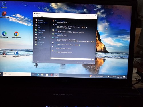This screenshot has width=143, height=107.
Task: Select the Google Chrome desktop shortcut
Action: coord(16,35)
